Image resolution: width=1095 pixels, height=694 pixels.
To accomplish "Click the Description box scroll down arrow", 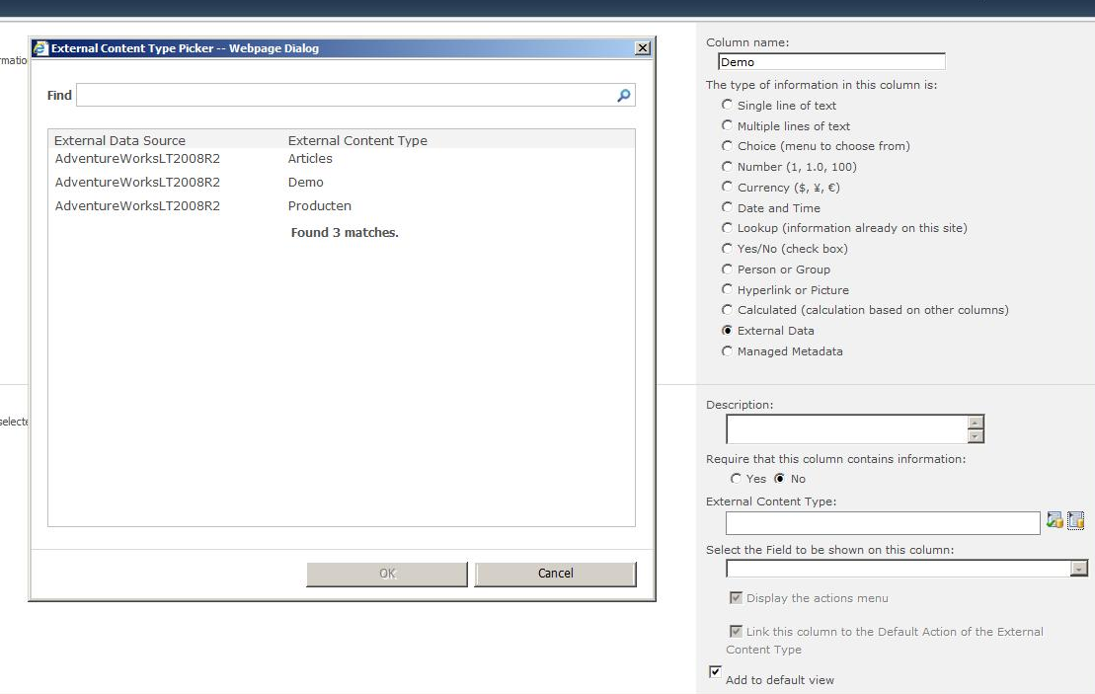I will 976,436.
